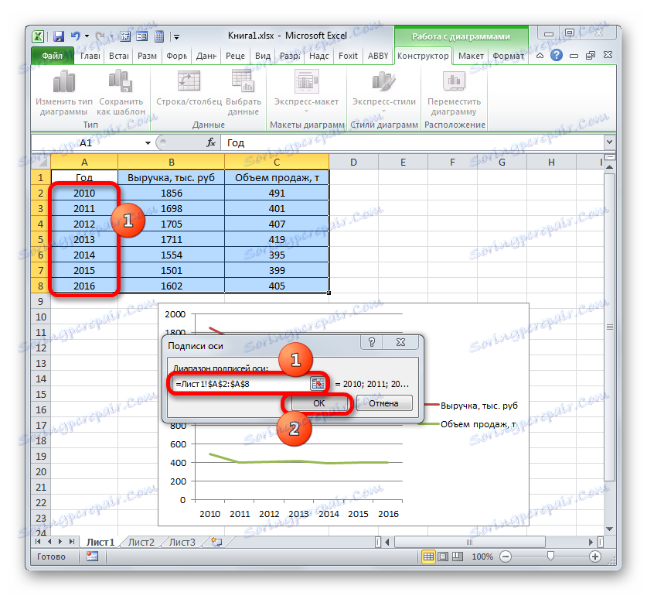Click the previous sheet navigation arrow
Viewport: 647px width, 596px height.
(x=49, y=541)
